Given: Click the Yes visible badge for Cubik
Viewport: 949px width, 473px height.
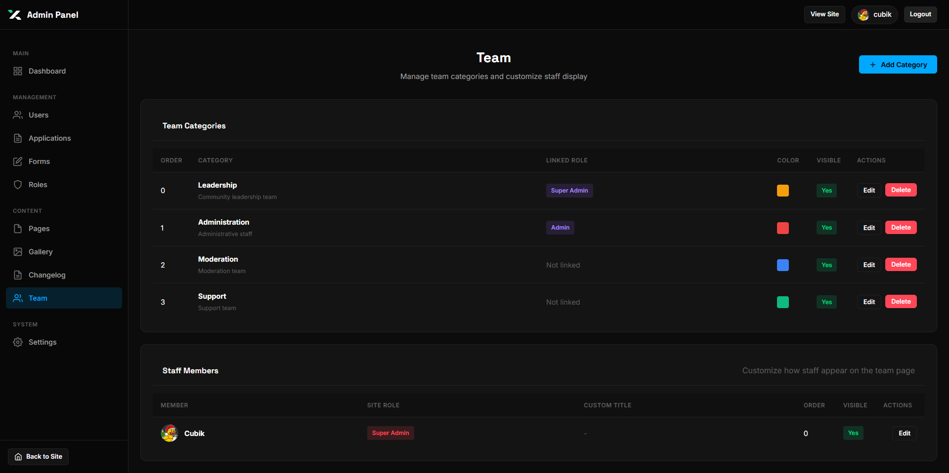Looking at the screenshot, I should coord(853,433).
